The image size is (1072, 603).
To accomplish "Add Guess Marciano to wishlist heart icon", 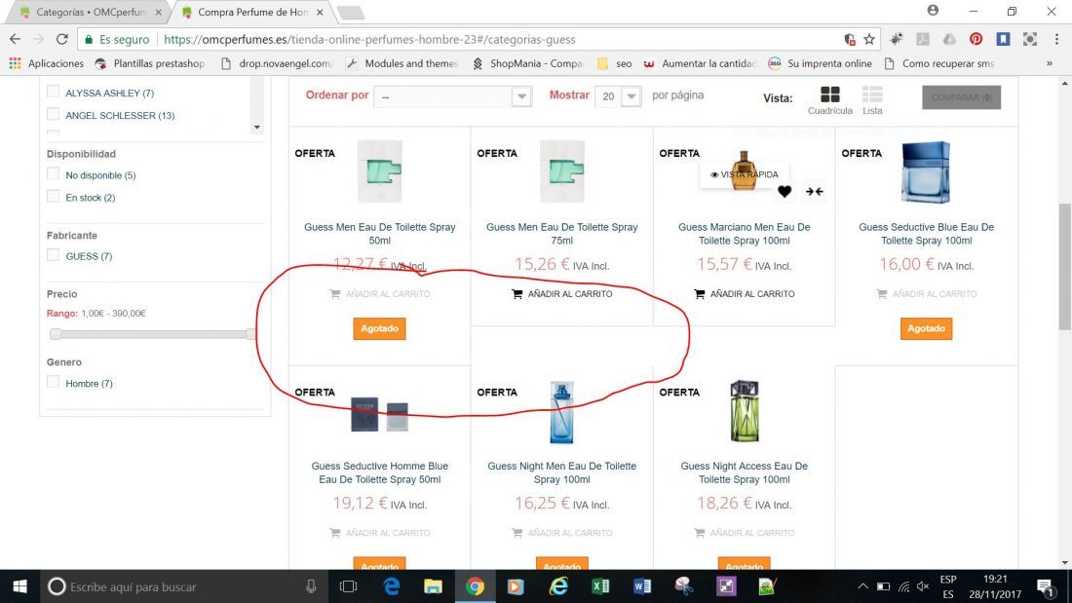I will click(785, 192).
